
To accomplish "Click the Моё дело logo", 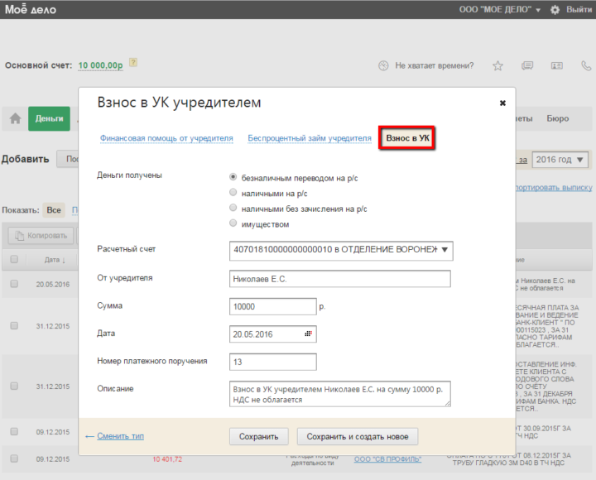I will point(31,9).
